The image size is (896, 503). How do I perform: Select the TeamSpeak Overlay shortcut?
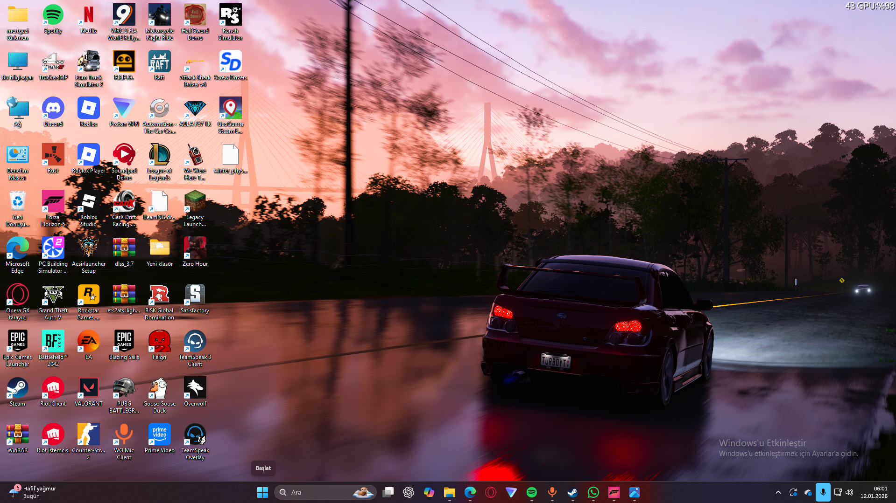(x=195, y=442)
